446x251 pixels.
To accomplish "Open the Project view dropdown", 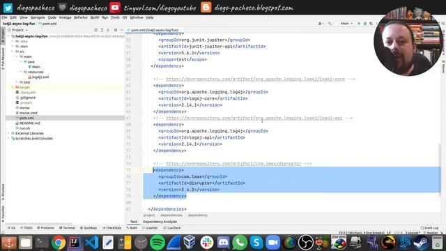I will coord(20,30).
